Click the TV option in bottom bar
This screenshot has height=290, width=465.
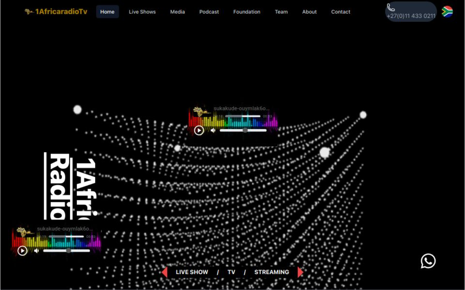click(231, 272)
